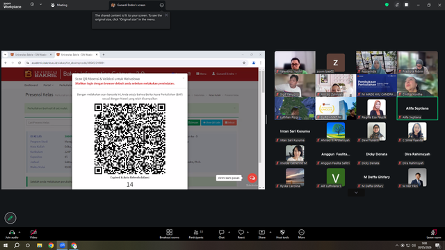The width and height of the screenshot is (445, 250).
Task: Select Alifa Septiana's highlighted tile
Action: tap(417, 108)
